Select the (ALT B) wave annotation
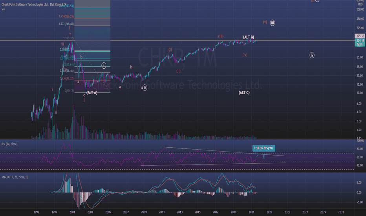The height and width of the screenshot is (216, 366). 249,37
